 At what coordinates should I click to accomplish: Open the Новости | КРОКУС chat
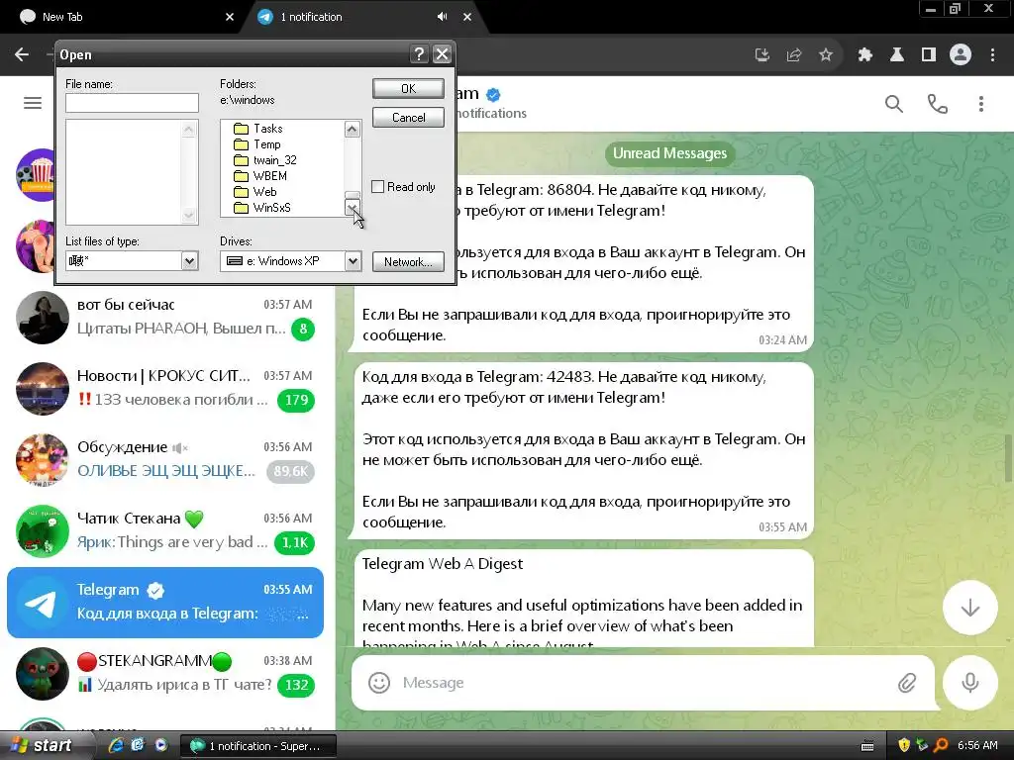(165, 388)
